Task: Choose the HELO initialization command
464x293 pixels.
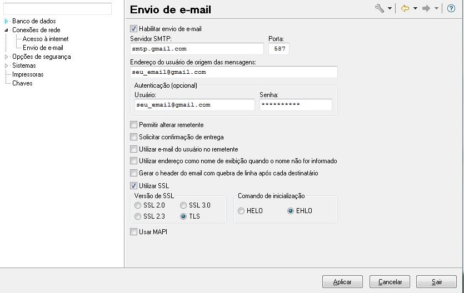Action: 241,211
